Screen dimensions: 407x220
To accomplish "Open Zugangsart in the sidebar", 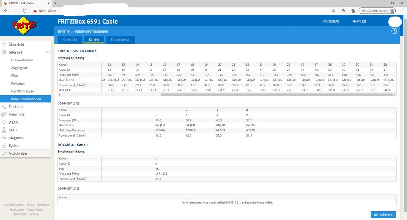I will coord(19,68).
